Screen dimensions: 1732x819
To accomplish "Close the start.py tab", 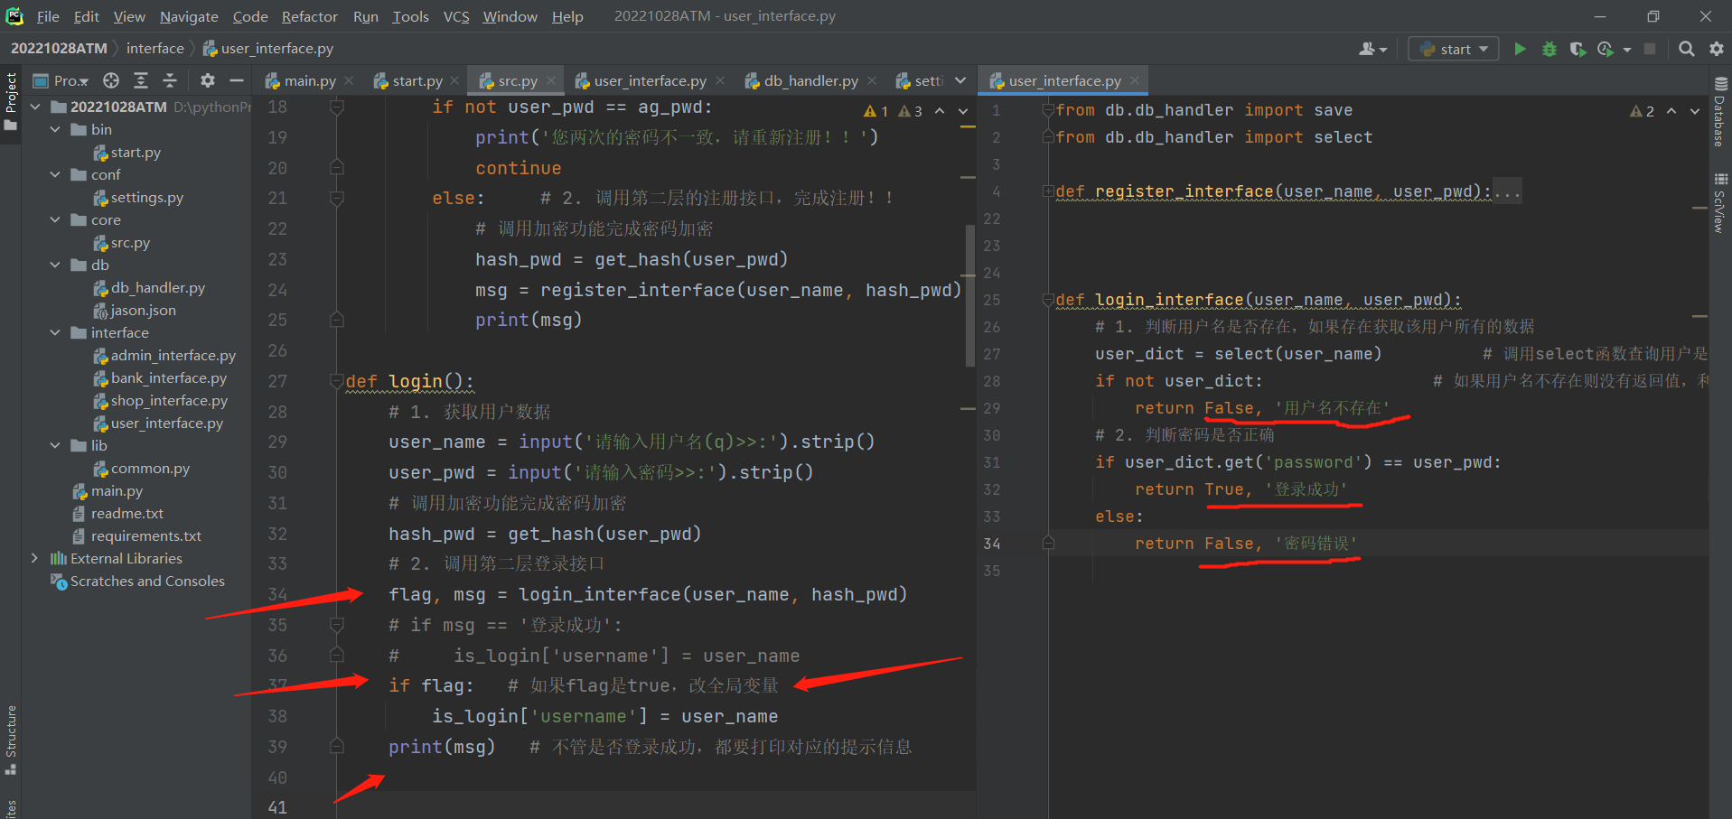I will [454, 80].
